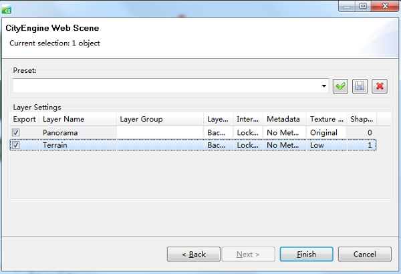Click the Panorama No Met... metadata cell
The height and width of the screenshot is (274, 401).
coord(285,132)
